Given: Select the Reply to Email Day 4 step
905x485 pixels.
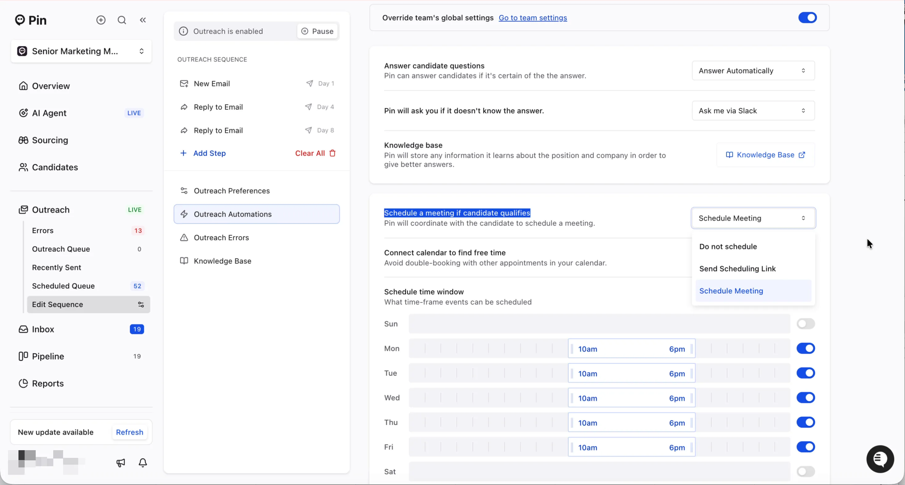Looking at the screenshot, I should (256, 107).
